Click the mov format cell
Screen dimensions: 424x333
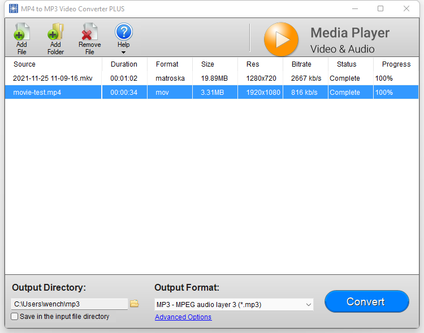tap(162, 93)
